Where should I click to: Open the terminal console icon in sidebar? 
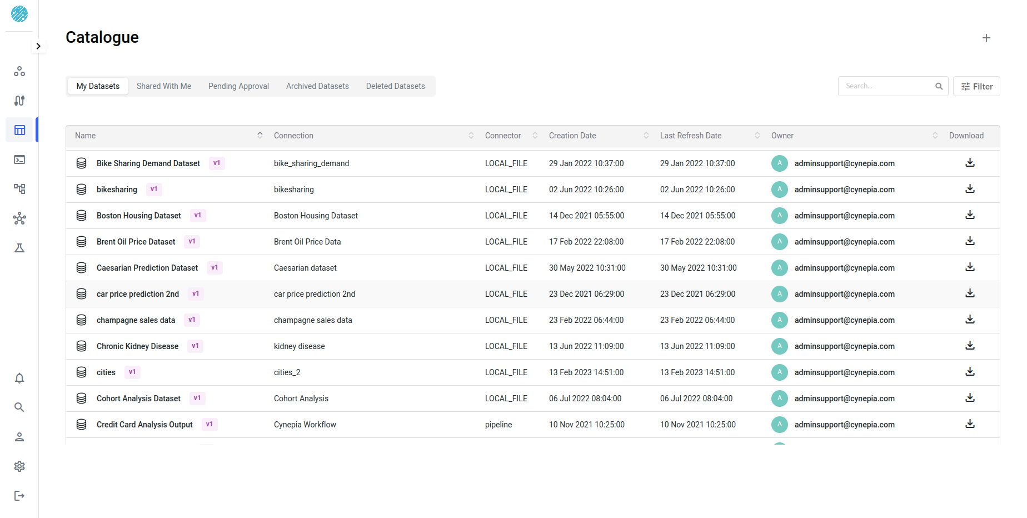point(19,160)
